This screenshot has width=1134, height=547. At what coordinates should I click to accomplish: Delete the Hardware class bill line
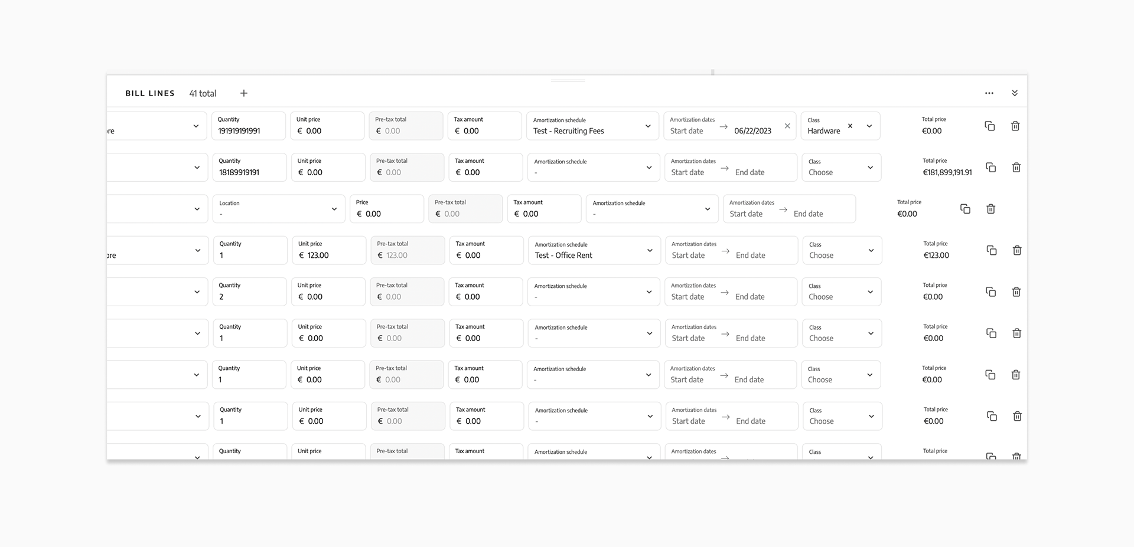(1015, 126)
